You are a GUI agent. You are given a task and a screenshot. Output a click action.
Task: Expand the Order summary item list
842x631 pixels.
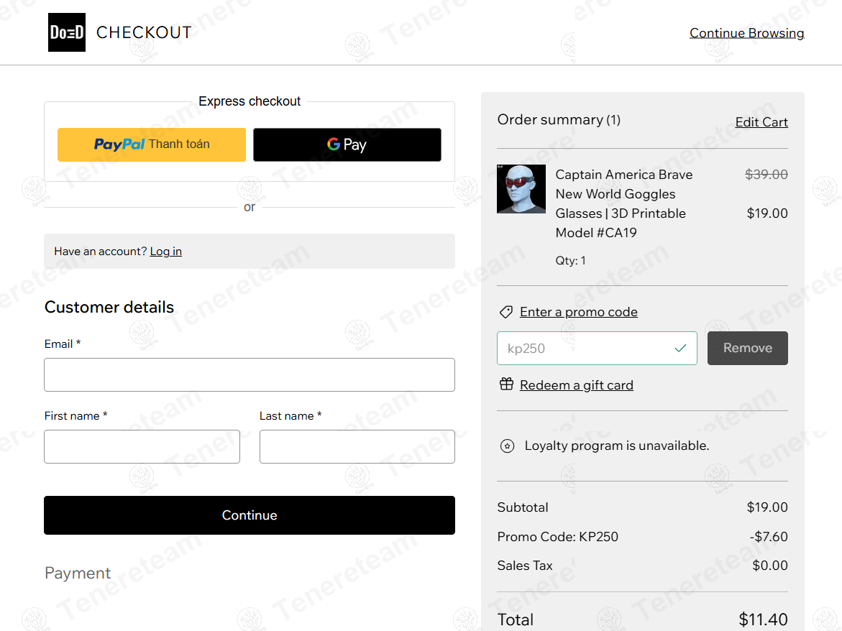click(558, 119)
